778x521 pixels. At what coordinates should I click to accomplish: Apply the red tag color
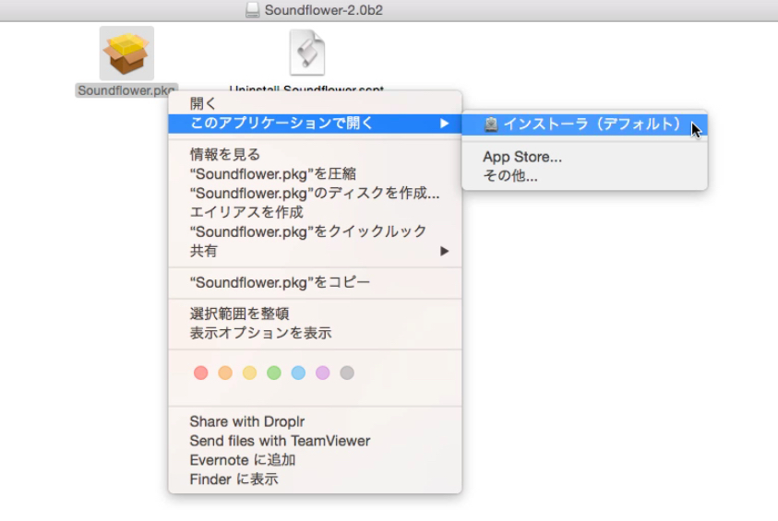(201, 373)
